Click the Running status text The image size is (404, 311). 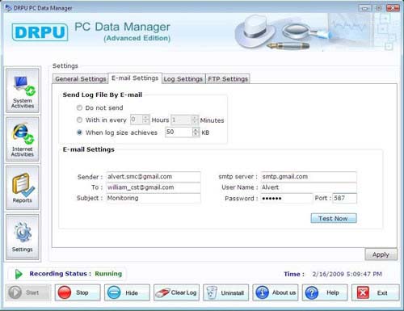108,274
